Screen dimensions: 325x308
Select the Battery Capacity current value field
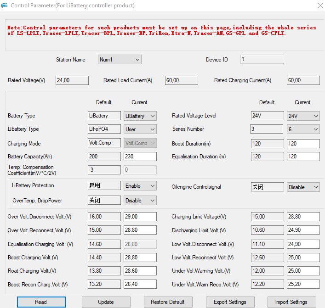click(x=140, y=157)
